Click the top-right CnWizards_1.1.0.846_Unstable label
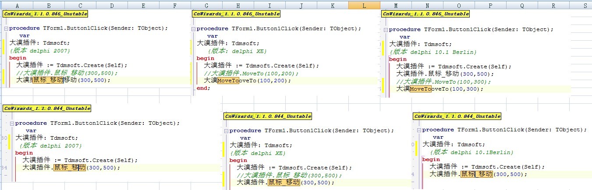The image size is (592, 190). tap(426, 14)
